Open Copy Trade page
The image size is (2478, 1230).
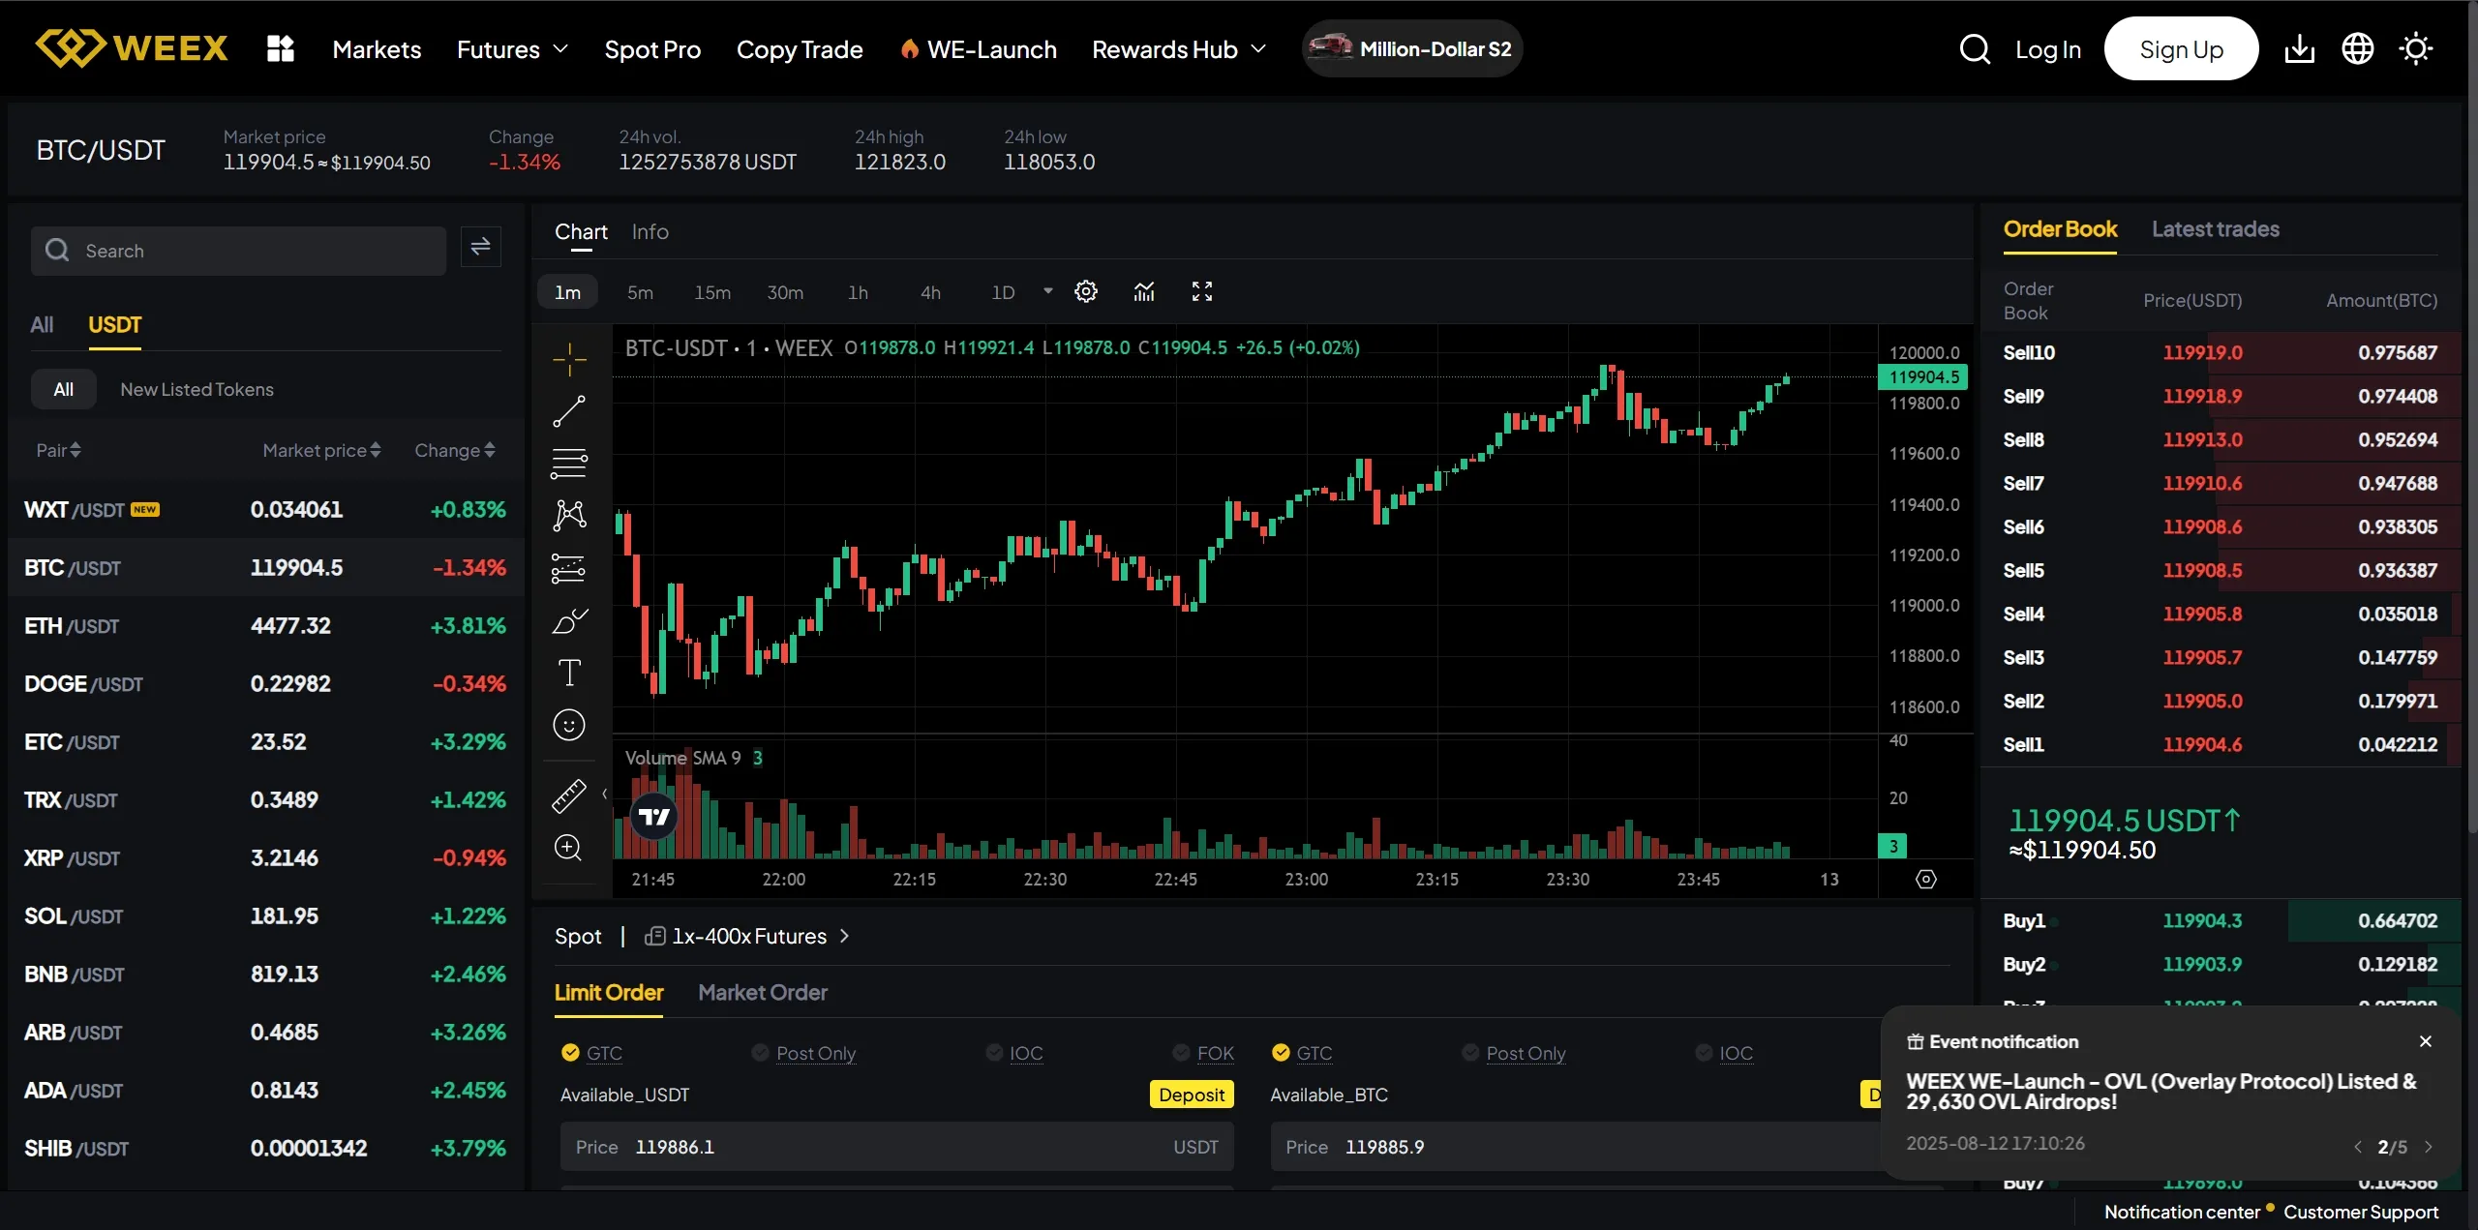[x=800, y=49]
